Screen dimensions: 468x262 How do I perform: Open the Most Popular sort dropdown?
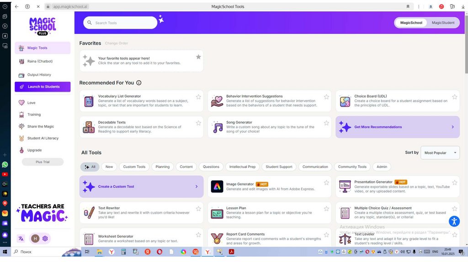tap(440, 153)
